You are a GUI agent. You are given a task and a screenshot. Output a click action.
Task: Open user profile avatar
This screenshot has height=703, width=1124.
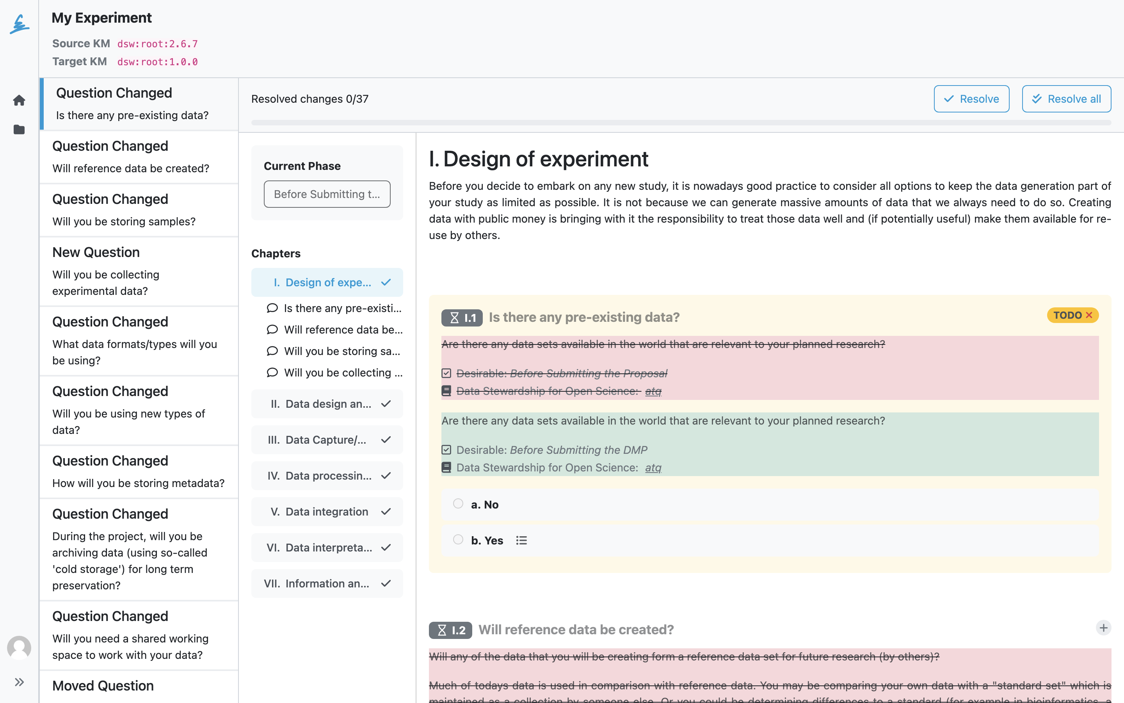[19, 647]
